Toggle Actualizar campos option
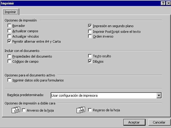Screen dimensions: 171x128 pos(9,31)
